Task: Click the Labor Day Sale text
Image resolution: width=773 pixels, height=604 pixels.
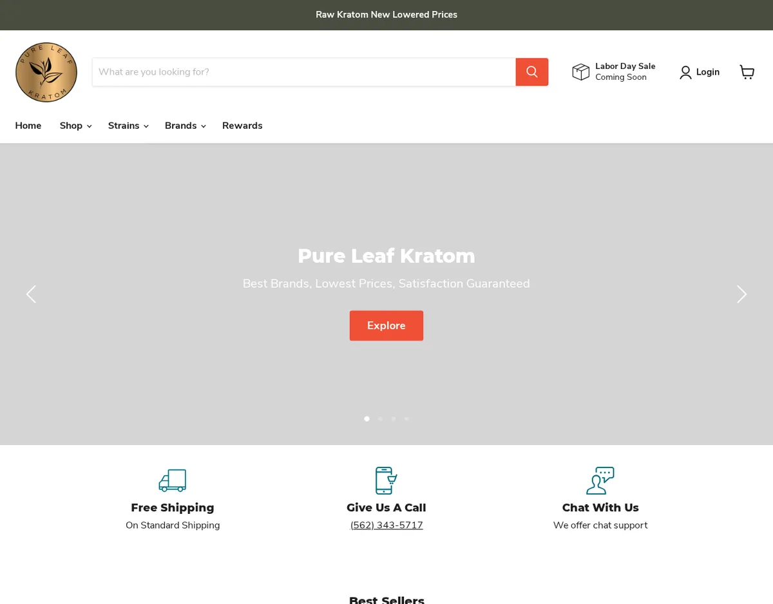Action: (625, 66)
